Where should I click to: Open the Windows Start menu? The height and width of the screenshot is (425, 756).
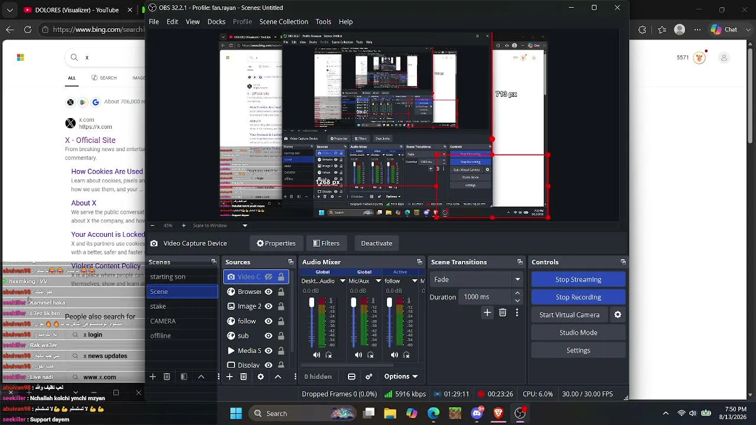pyautogui.click(x=236, y=413)
